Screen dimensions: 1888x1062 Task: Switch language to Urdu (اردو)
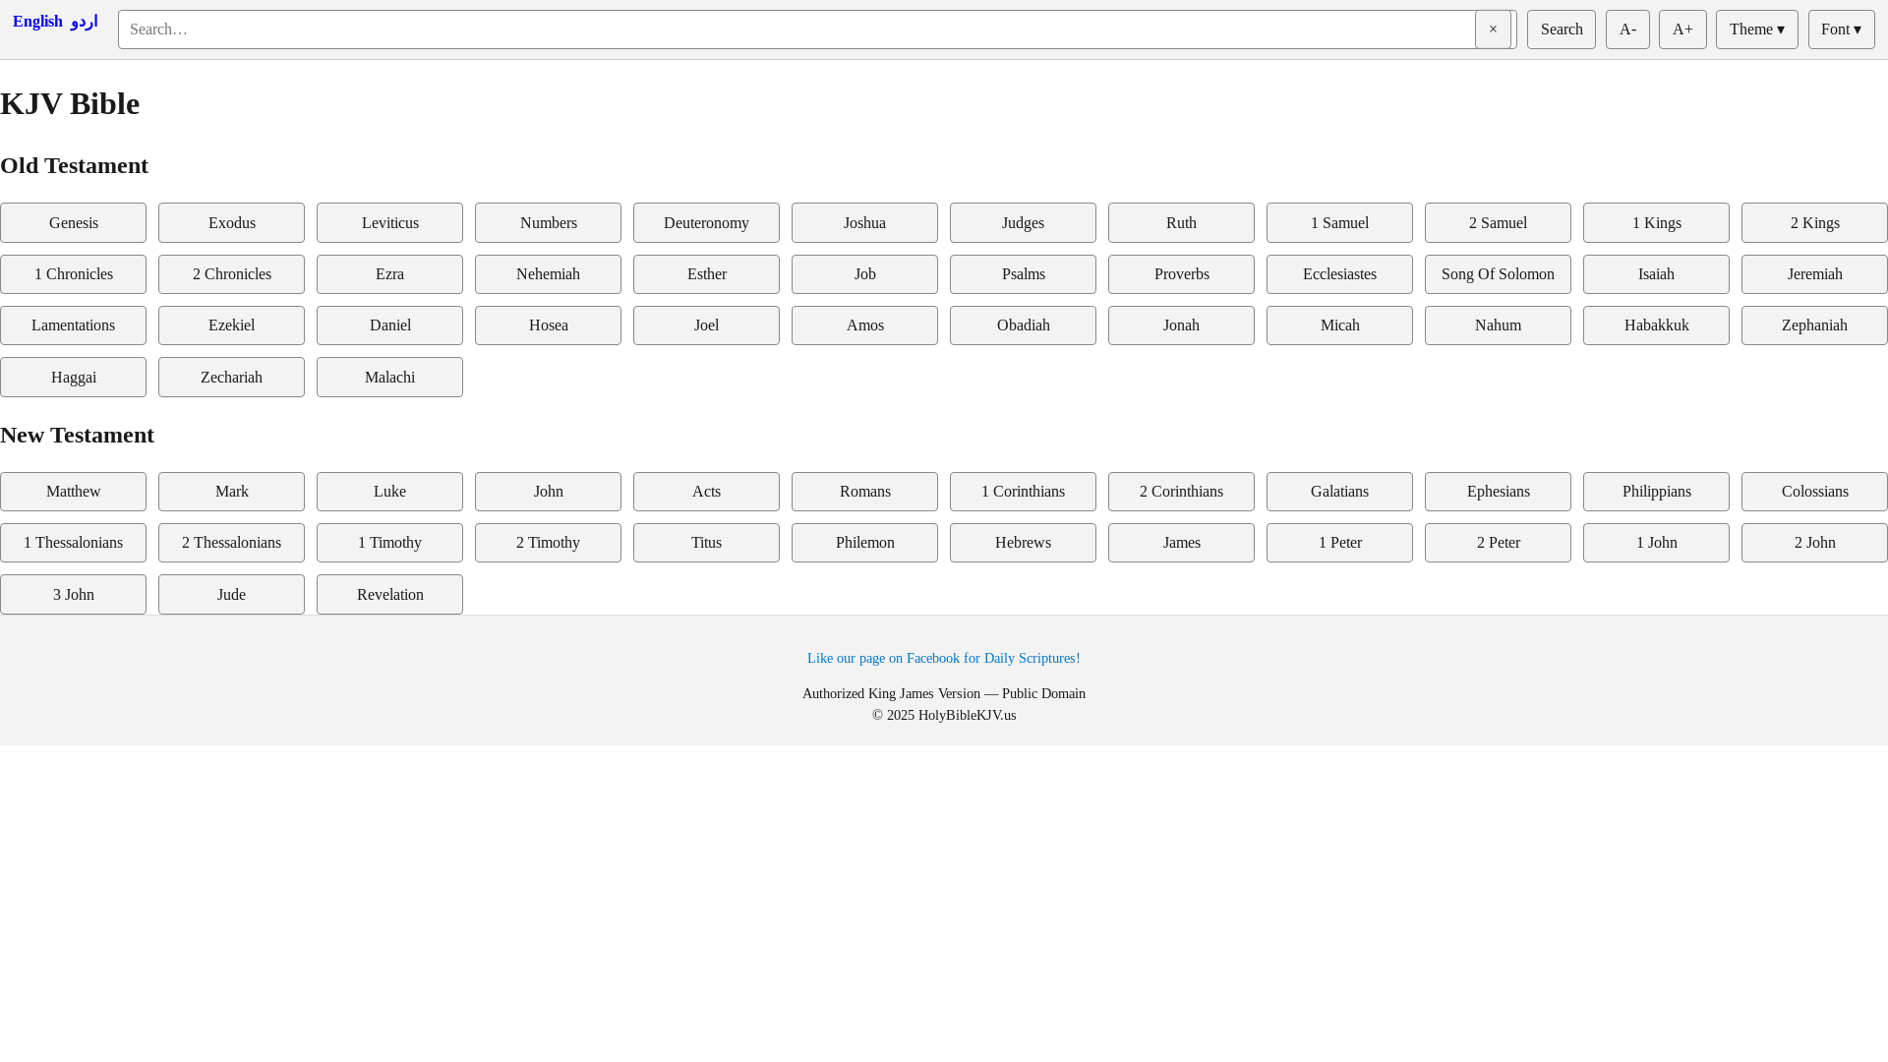click(84, 22)
